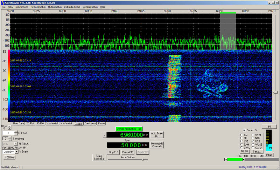Decrease the Offset value with down arrow
This screenshot has width=280, height=170.
click(x=9, y=128)
